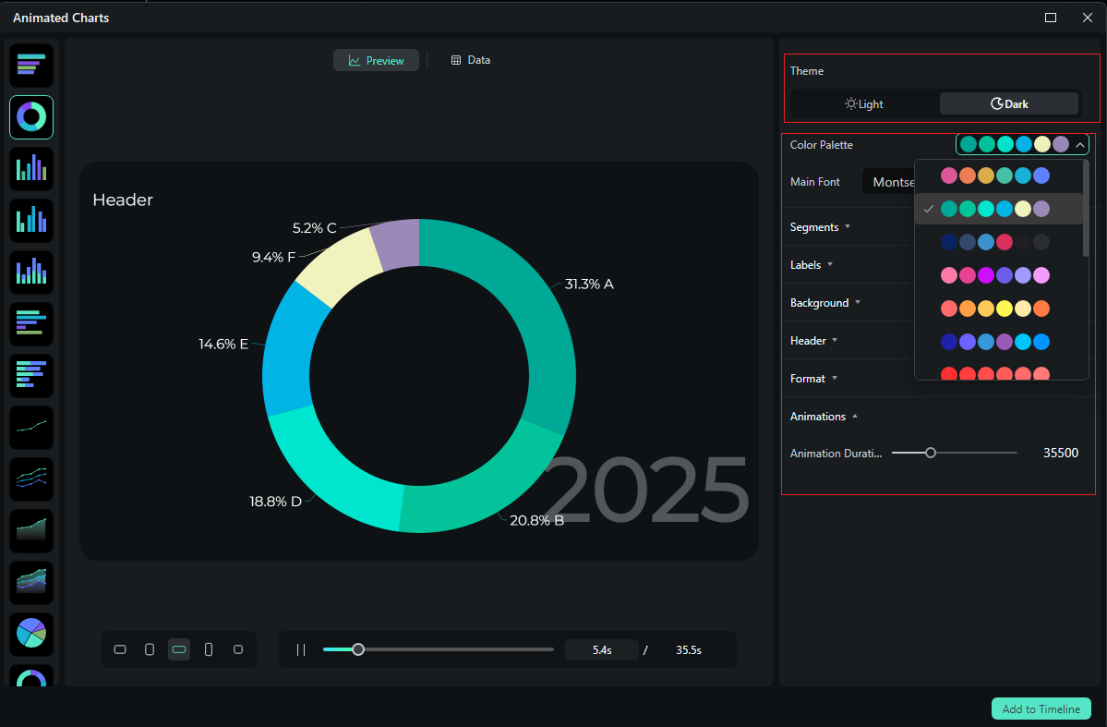The image size is (1107, 727).
Task: Select the landscape aspect ratio icon
Action: tap(120, 649)
